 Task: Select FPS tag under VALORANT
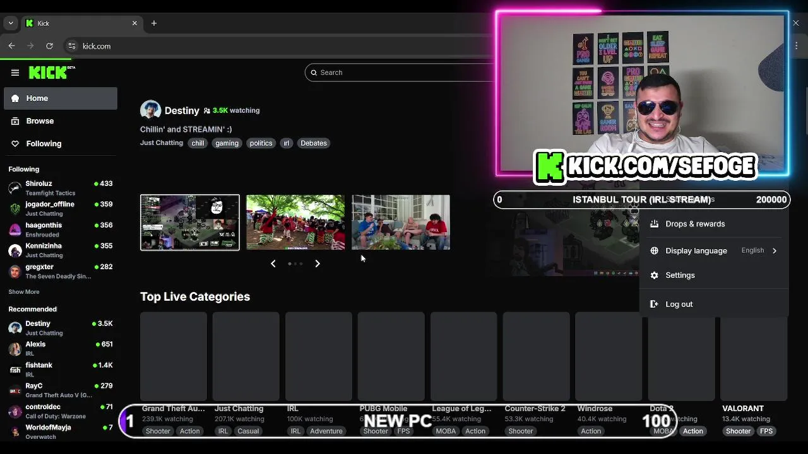766,431
